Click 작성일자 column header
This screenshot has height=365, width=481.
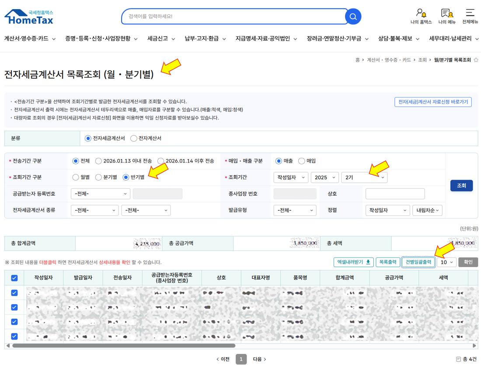44,278
